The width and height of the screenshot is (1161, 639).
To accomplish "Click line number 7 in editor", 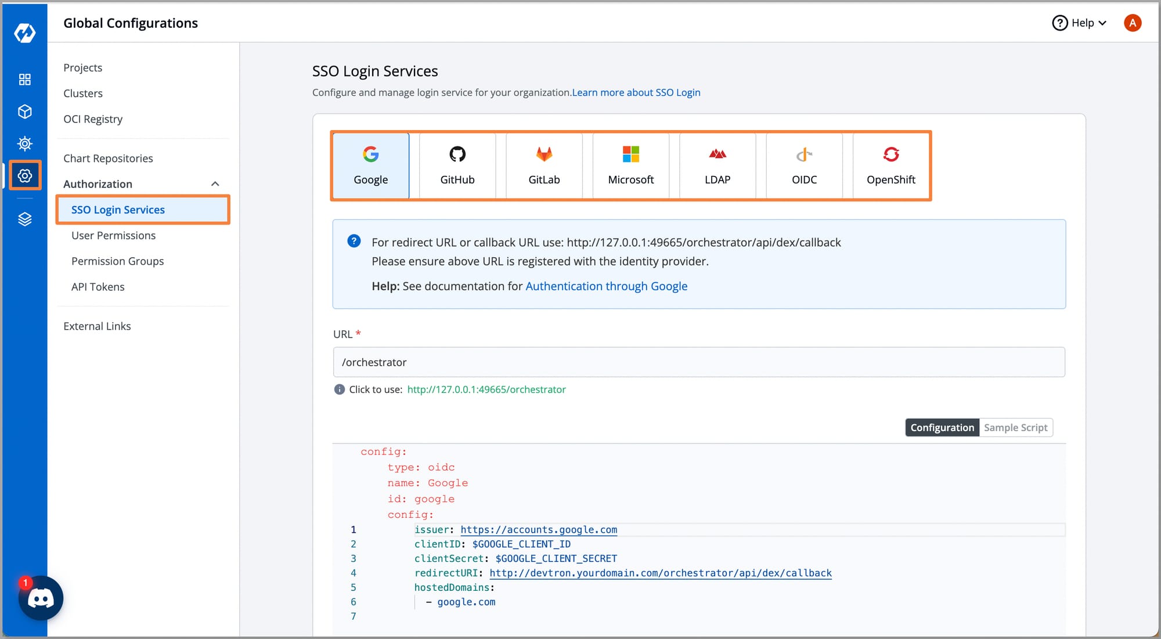I will point(353,616).
